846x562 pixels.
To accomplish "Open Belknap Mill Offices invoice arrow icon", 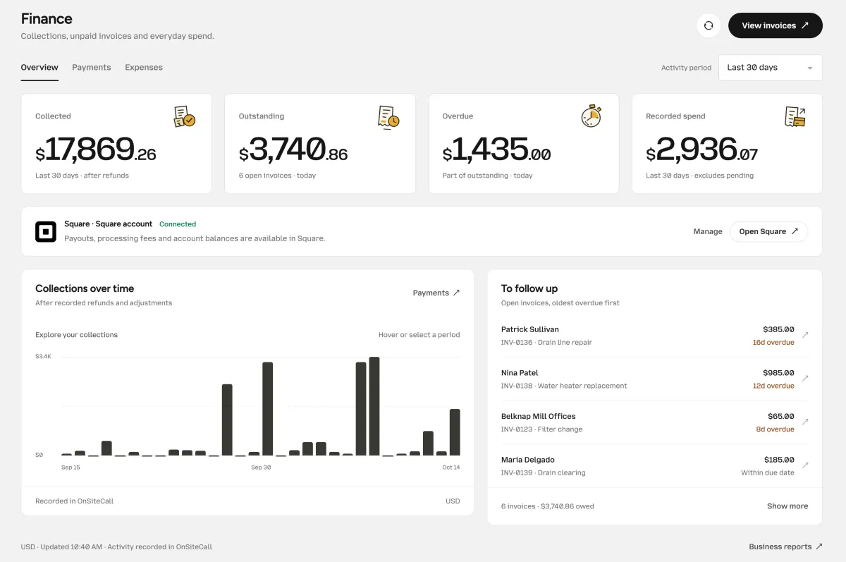I will (805, 422).
